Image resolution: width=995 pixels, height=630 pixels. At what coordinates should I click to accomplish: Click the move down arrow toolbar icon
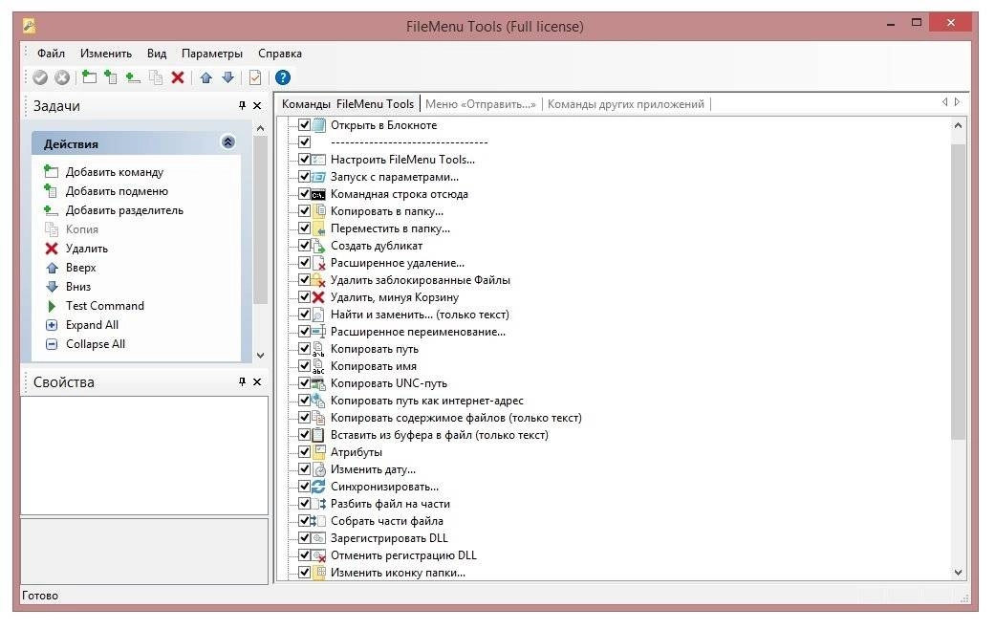227,77
